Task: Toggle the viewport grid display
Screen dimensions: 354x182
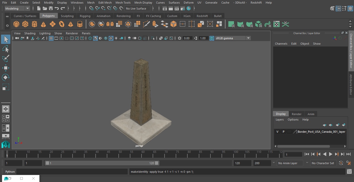Action: point(51,38)
